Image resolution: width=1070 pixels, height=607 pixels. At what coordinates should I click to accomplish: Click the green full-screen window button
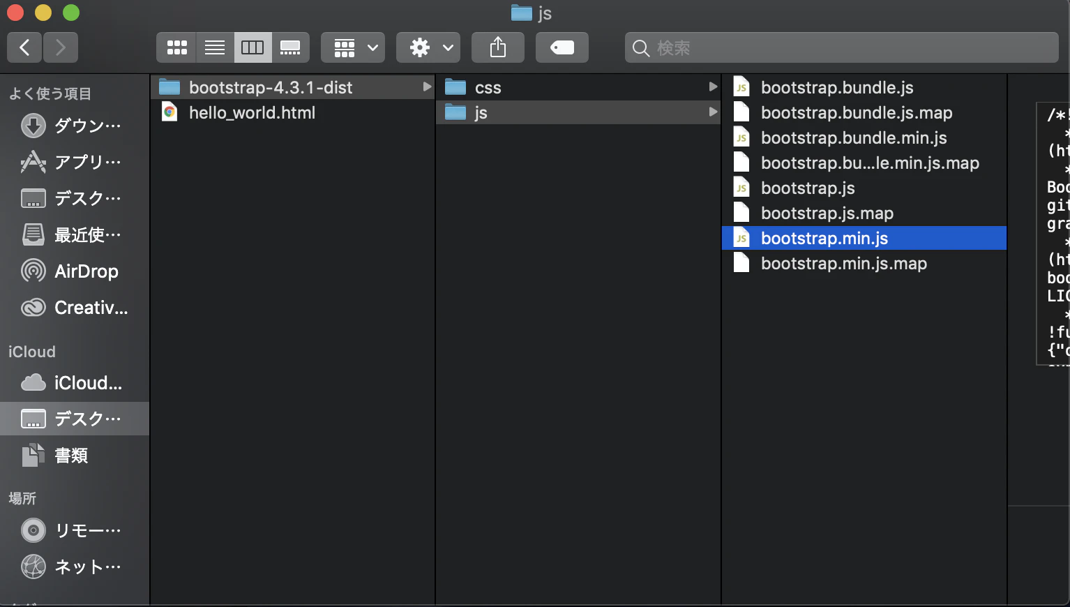point(71,13)
